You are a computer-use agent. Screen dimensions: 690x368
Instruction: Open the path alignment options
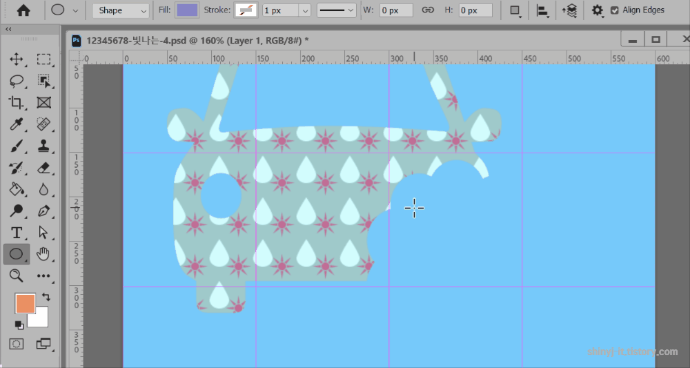coord(542,10)
